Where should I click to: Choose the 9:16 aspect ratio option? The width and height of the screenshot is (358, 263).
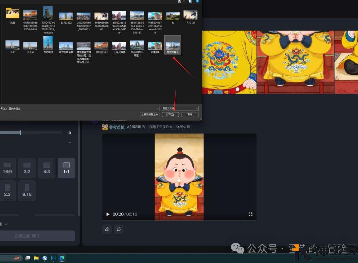click(27, 191)
